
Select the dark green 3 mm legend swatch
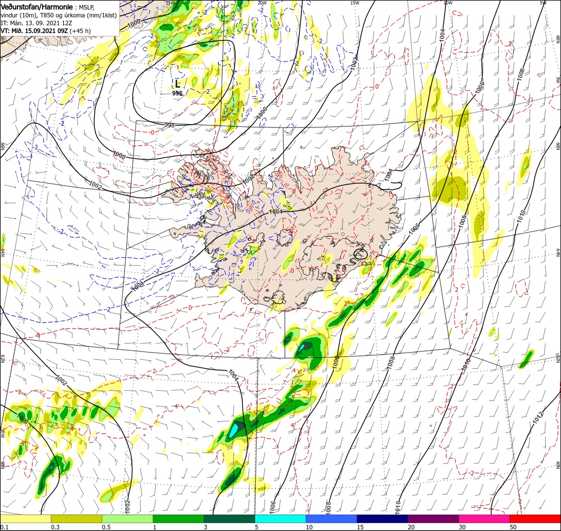click(x=229, y=519)
